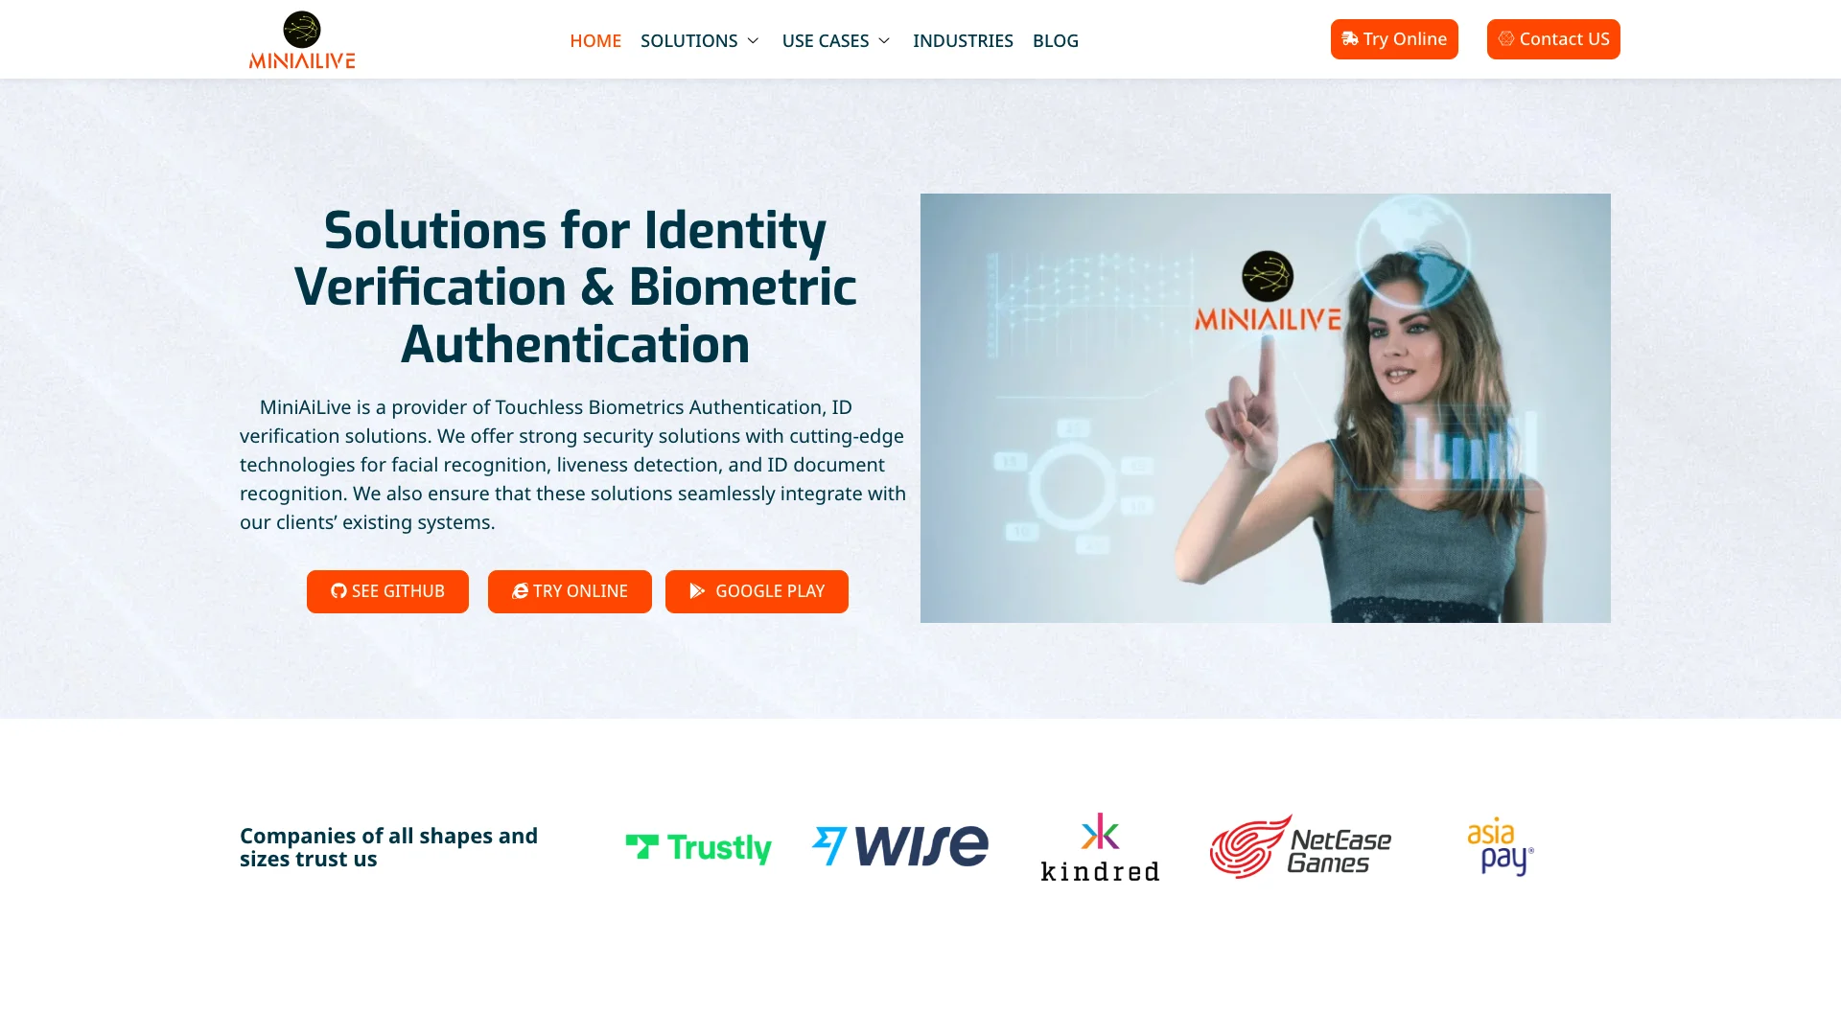Click the Wise company logo

(x=899, y=847)
